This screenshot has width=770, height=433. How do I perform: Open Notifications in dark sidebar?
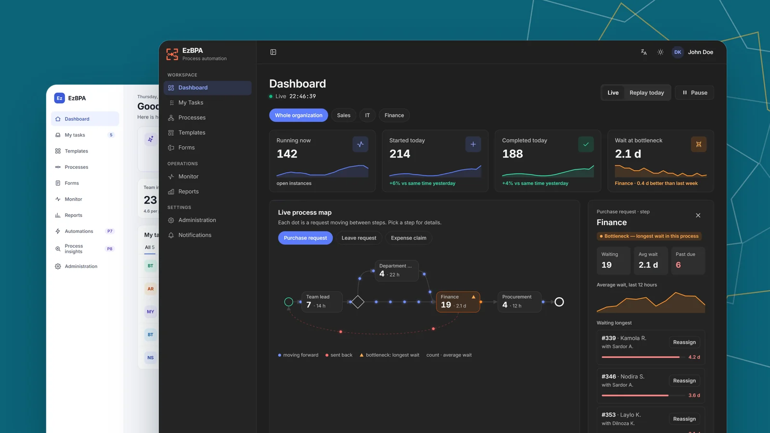(x=207, y=235)
